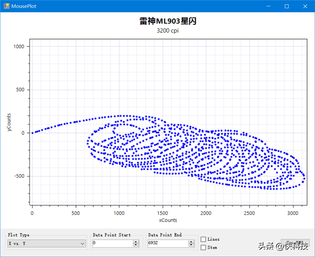Maximize the MousePlot window
This screenshot has height=257, width=315.
click(x=287, y=6)
